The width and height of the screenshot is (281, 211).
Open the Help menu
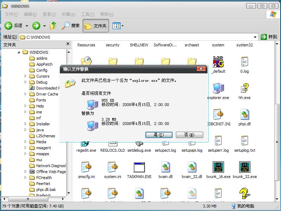click(x=107, y=14)
